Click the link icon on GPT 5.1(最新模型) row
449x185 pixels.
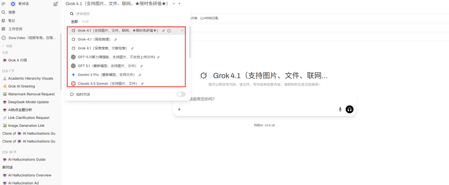(141, 66)
